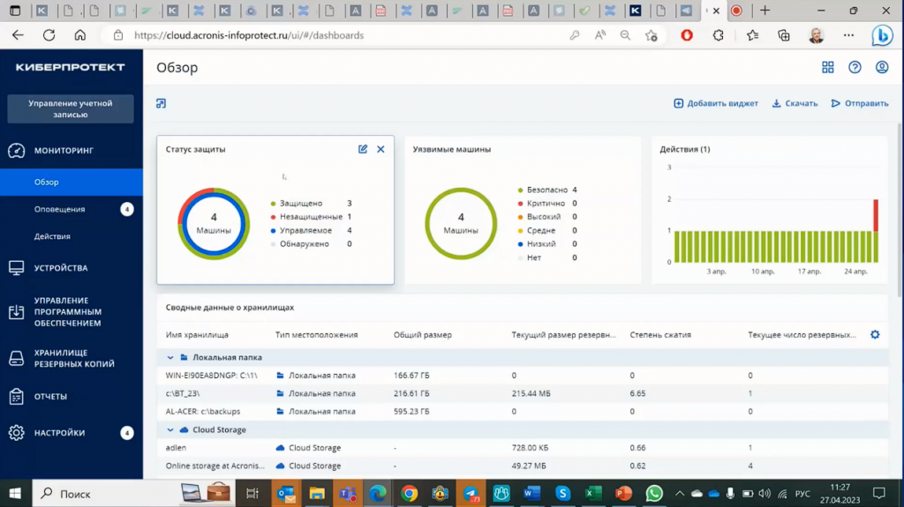Click the browser refresh button

[49, 35]
